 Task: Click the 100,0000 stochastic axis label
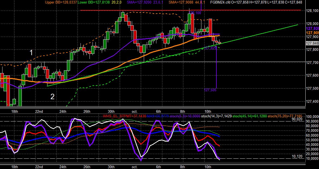(312, 117)
